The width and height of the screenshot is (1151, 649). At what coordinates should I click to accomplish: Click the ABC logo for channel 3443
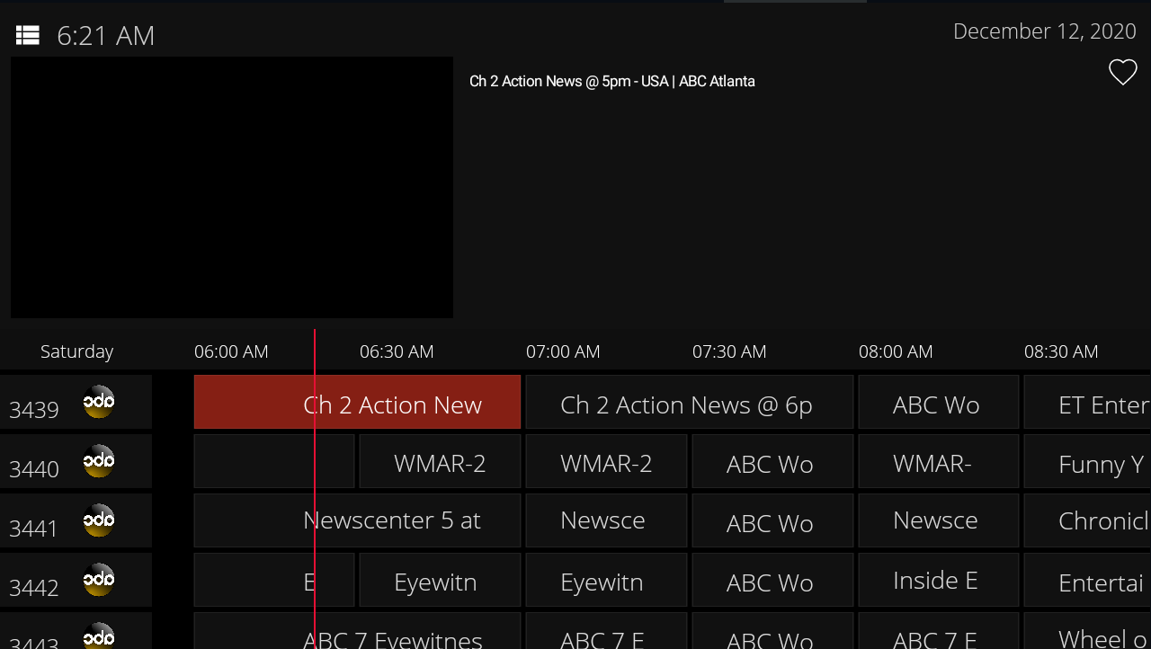tap(99, 636)
